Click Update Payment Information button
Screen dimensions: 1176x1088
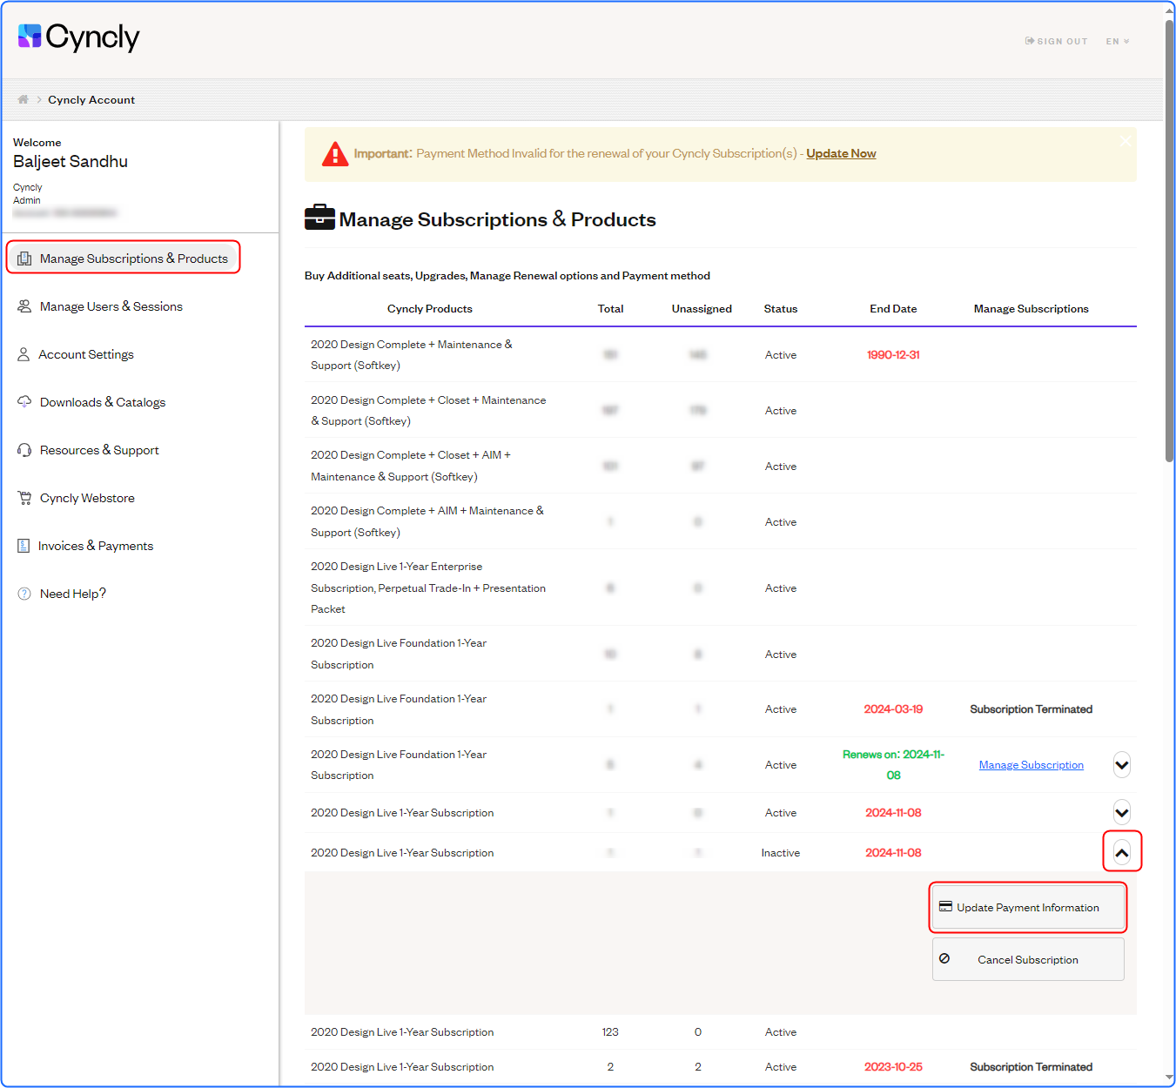[1028, 907]
